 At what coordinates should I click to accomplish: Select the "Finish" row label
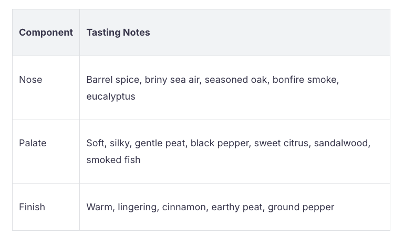click(x=32, y=207)
